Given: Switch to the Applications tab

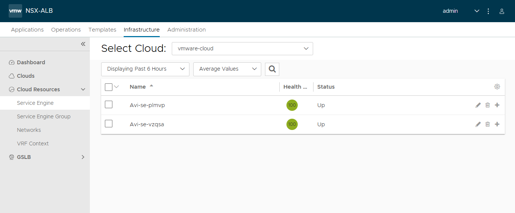Looking at the screenshot, I should point(27,30).
